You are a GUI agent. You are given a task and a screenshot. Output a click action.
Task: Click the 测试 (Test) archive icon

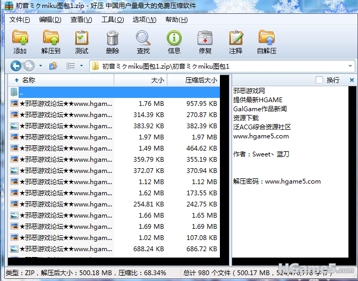tap(81, 38)
